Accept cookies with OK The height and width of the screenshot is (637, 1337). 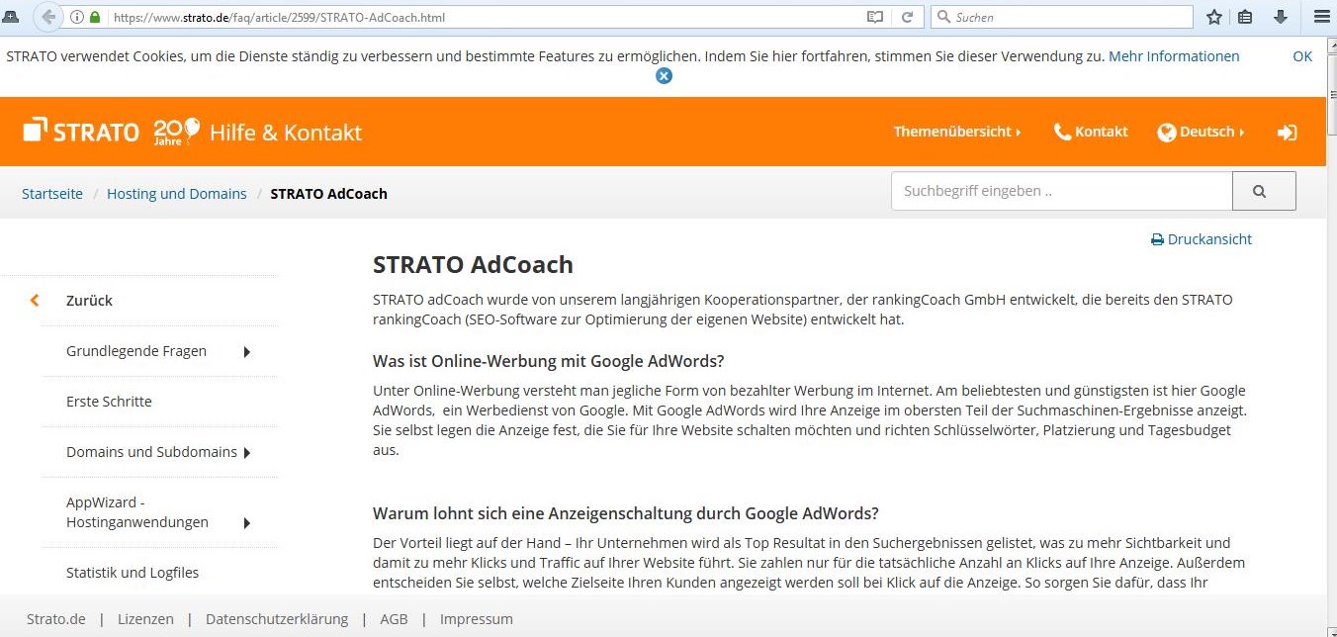1302,56
